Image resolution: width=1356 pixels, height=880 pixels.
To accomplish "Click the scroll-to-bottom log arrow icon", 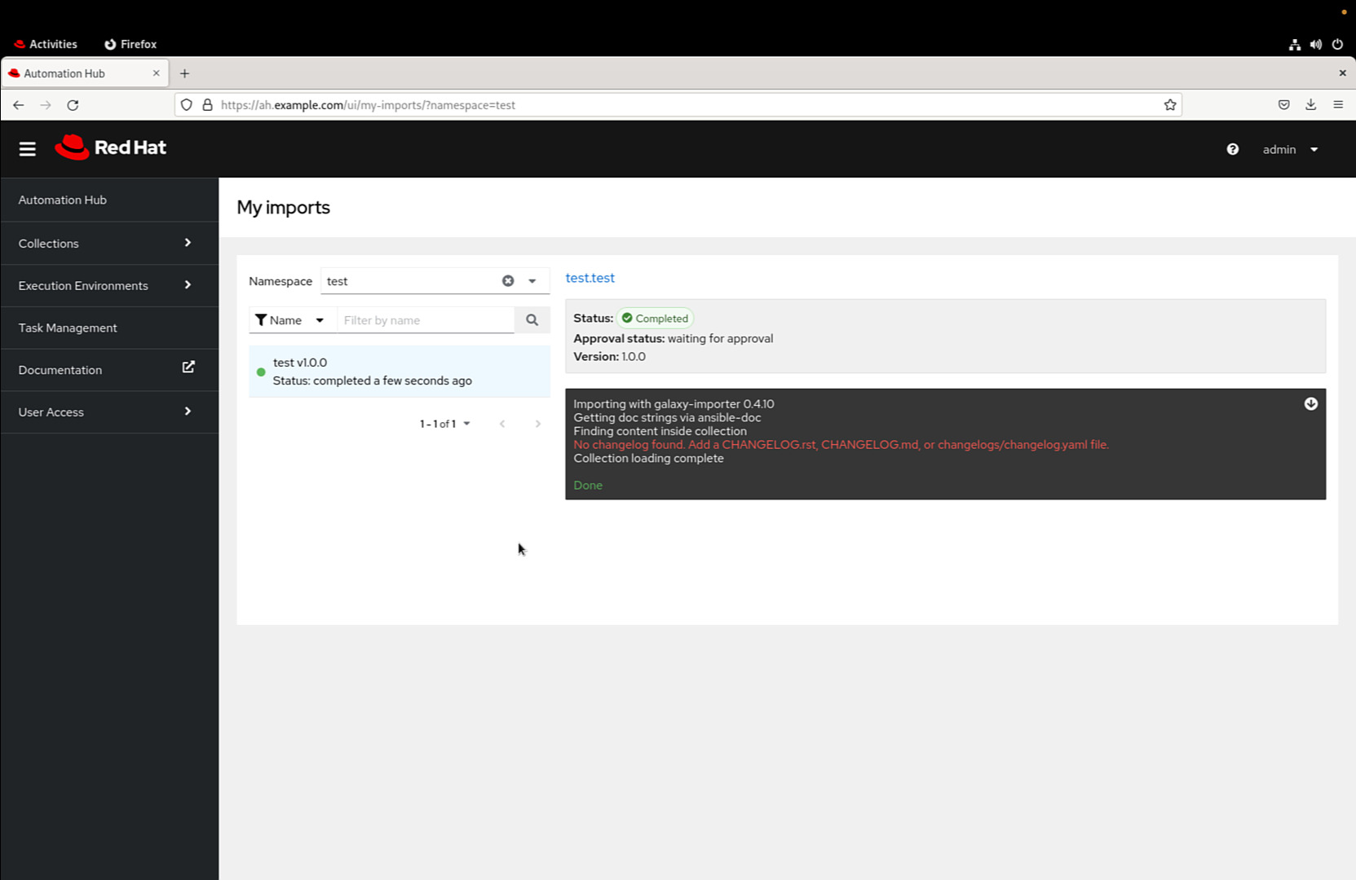I will (1311, 404).
